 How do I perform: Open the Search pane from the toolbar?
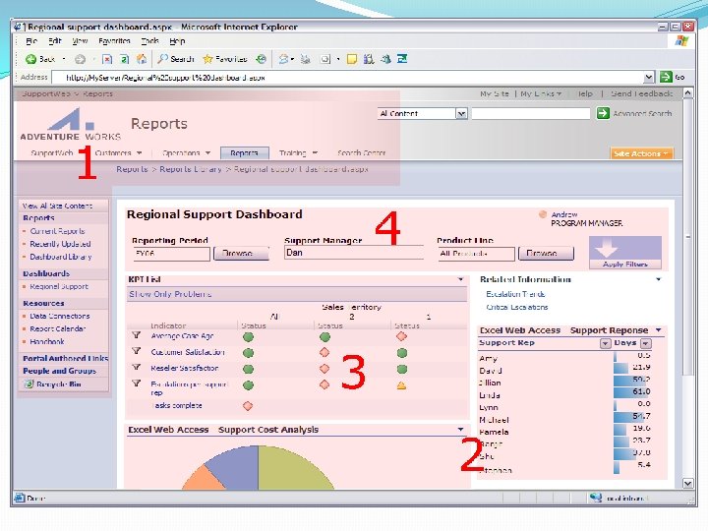[176, 59]
